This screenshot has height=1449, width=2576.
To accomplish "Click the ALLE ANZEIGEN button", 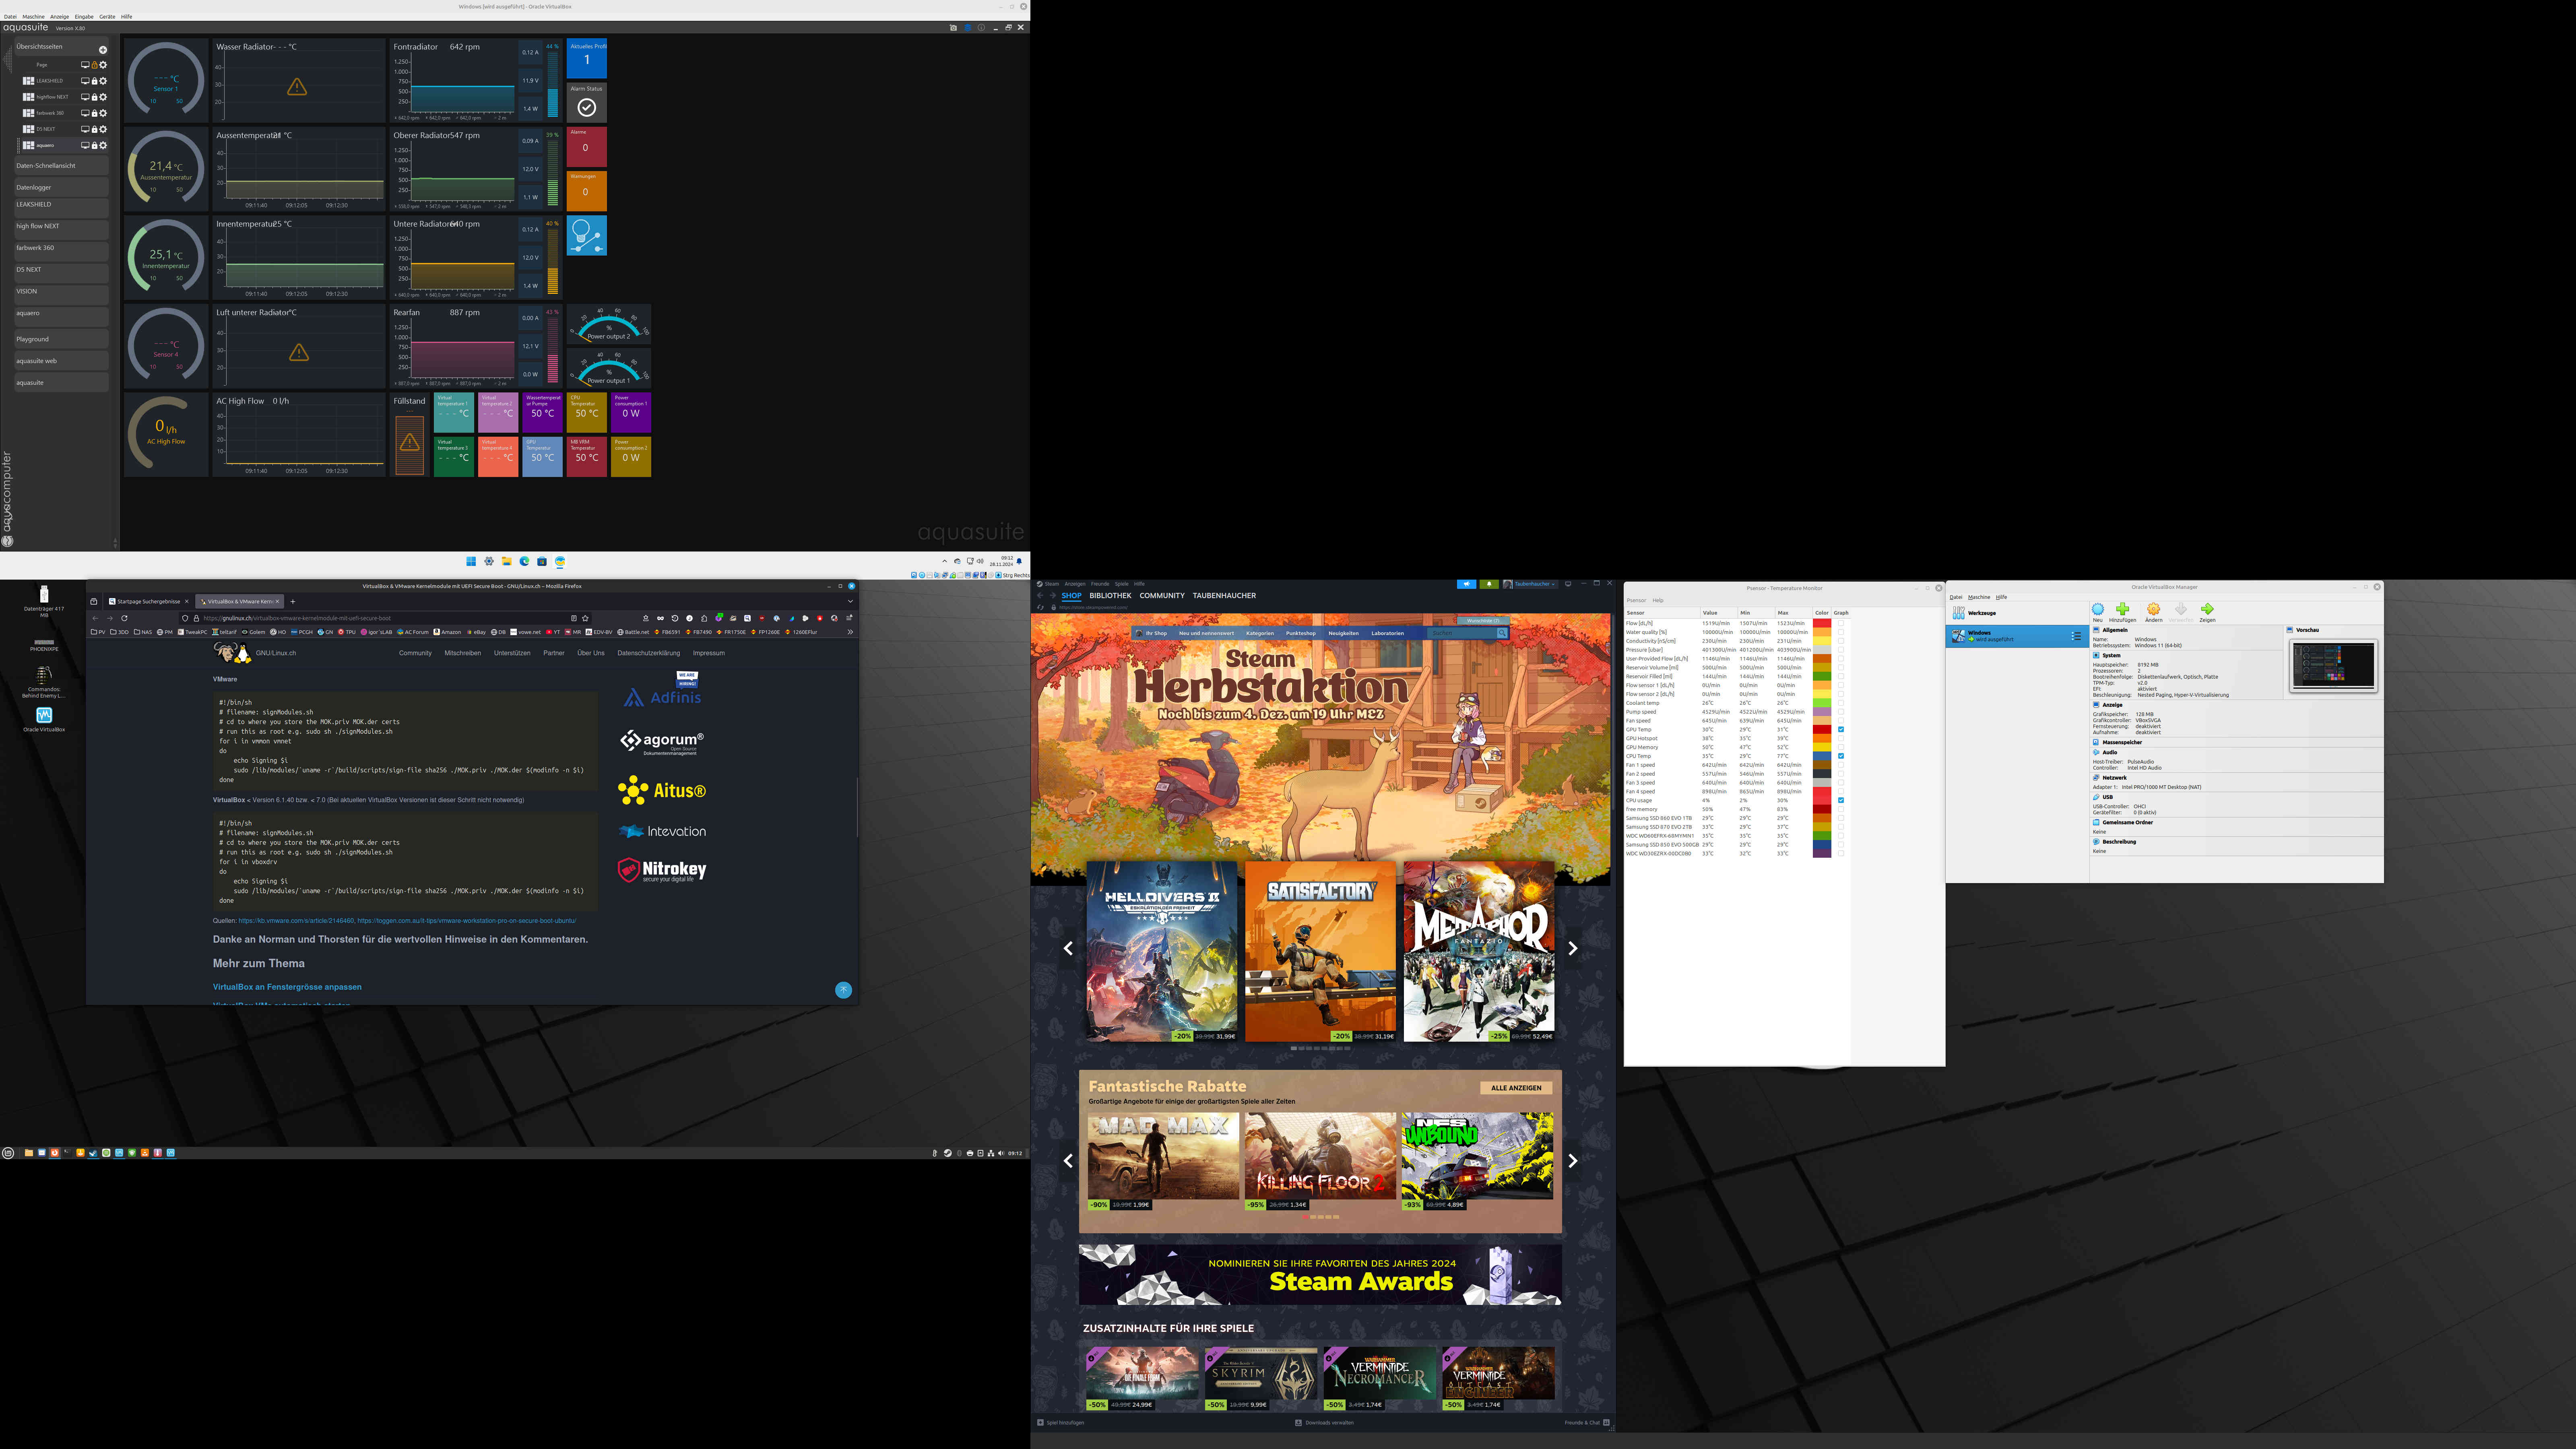I will pyautogui.click(x=1515, y=1088).
